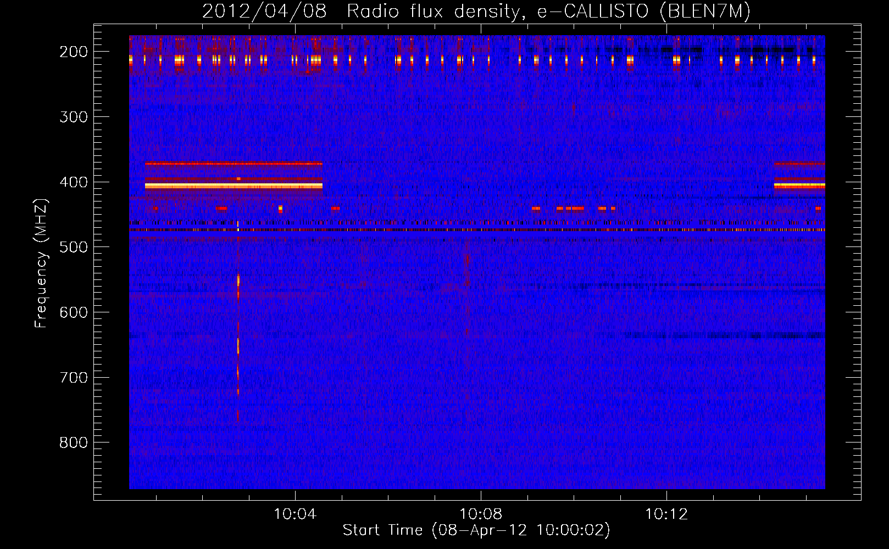Click the 700 frequency tick label
Screen dimensions: 889x549
tap(74, 378)
